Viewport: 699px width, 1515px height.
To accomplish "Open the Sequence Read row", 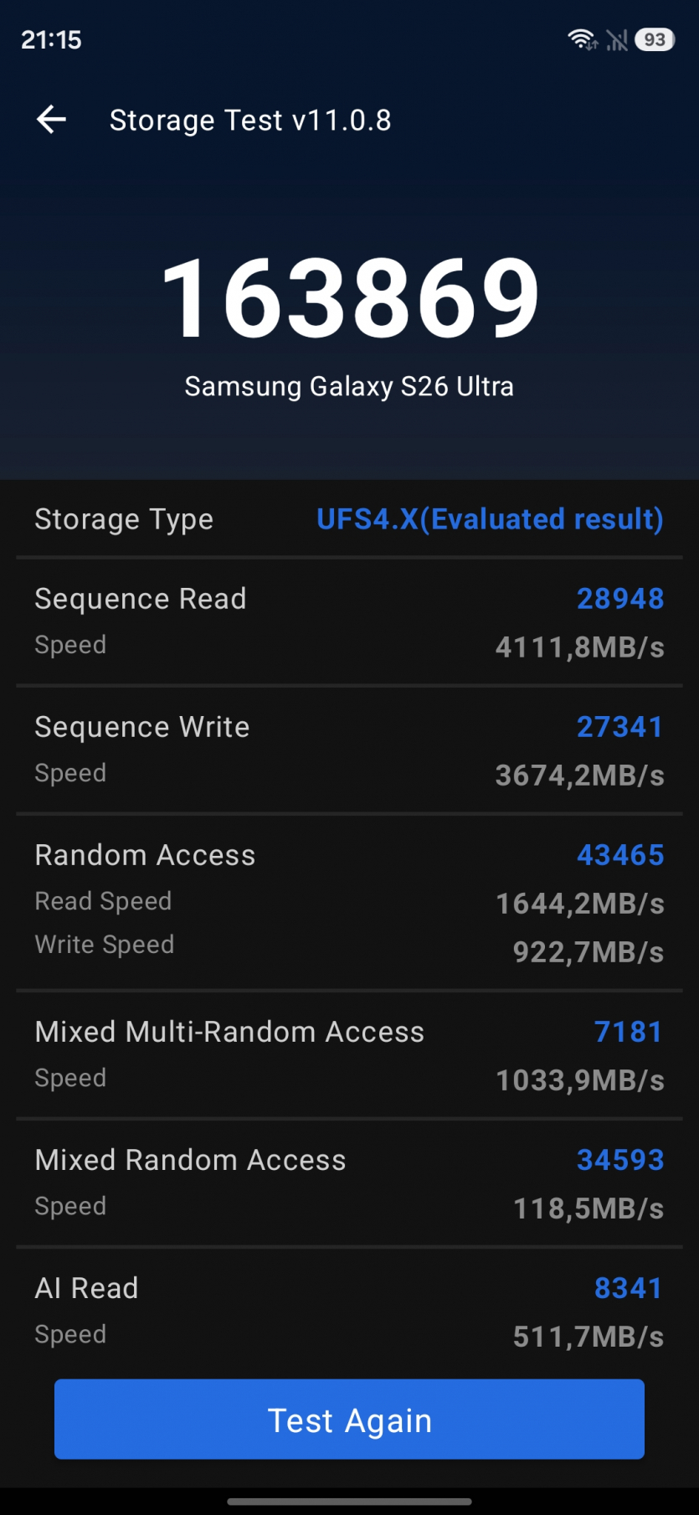I will 349,621.
